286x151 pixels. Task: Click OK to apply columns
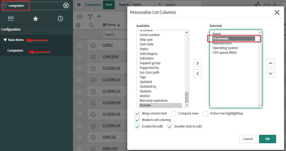pyautogui.click(x=267, y=139)
